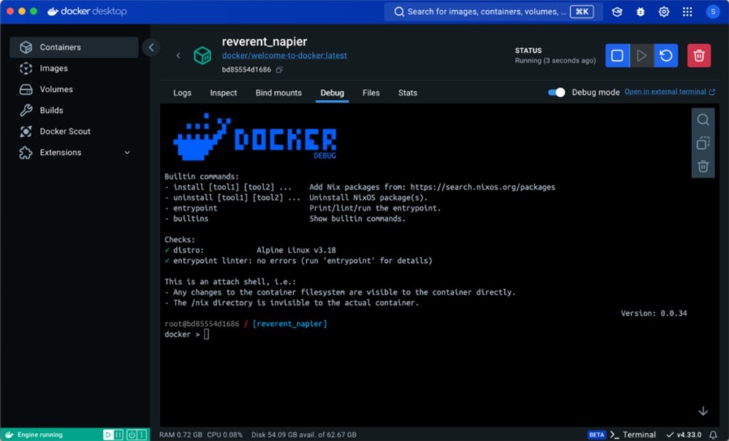Click the container cube icon

coord(202,56)
